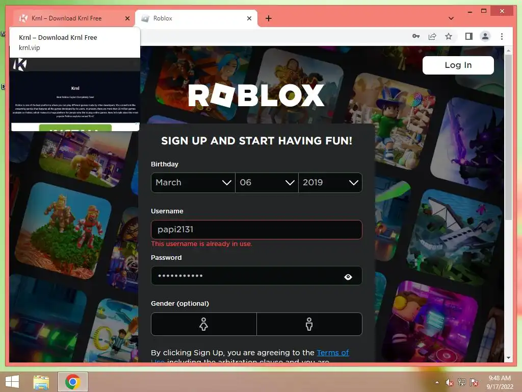This screenshot has height=392, width=522.
Task: Click the scrollbar up arrow
Action: coord(508,51)
